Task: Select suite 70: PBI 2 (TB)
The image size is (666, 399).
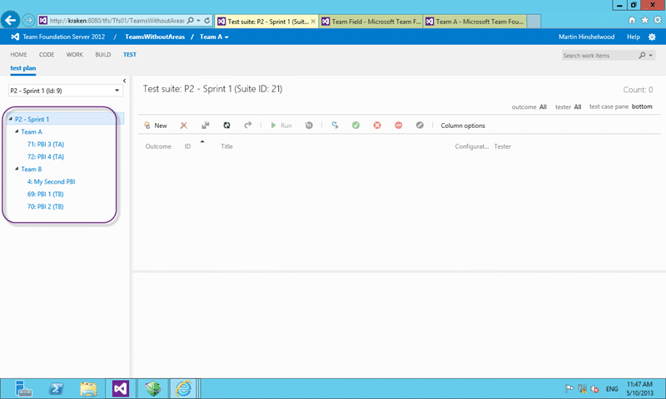Action: pyautogui.click(x=46, y=206)
